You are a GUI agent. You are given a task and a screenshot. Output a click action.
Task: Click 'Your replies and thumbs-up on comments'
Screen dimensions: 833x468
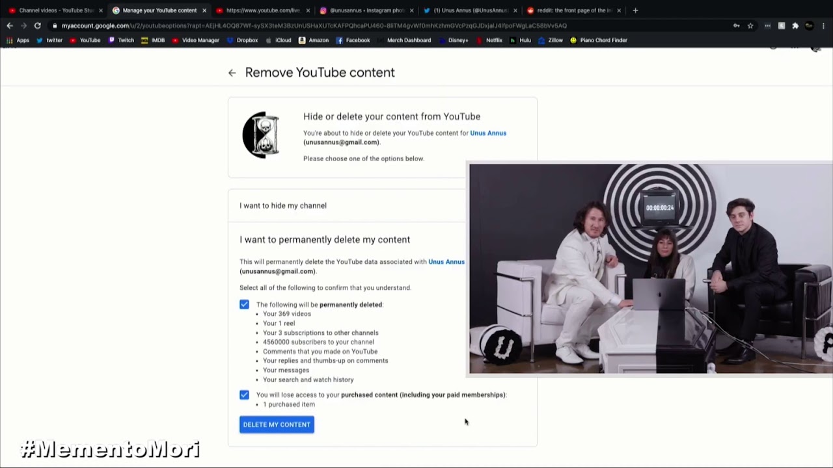[x=325, y=361]
